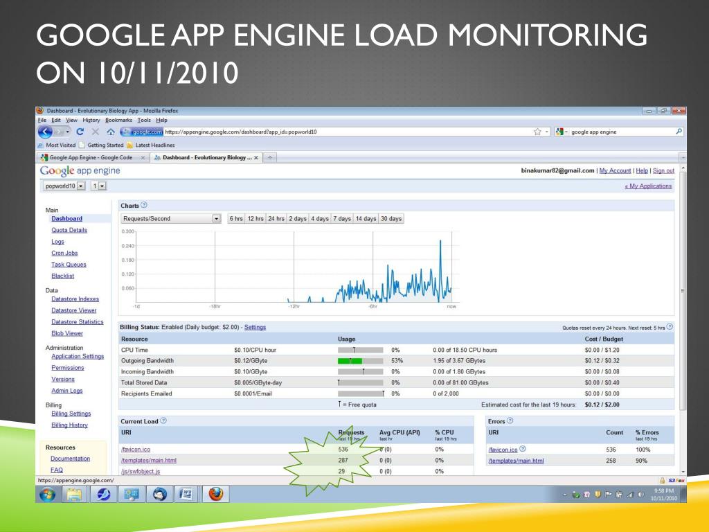Open the search engine selector dropdown
This screenshot has width=709, height=532.
pyautogui.click(x=562, y=132)
